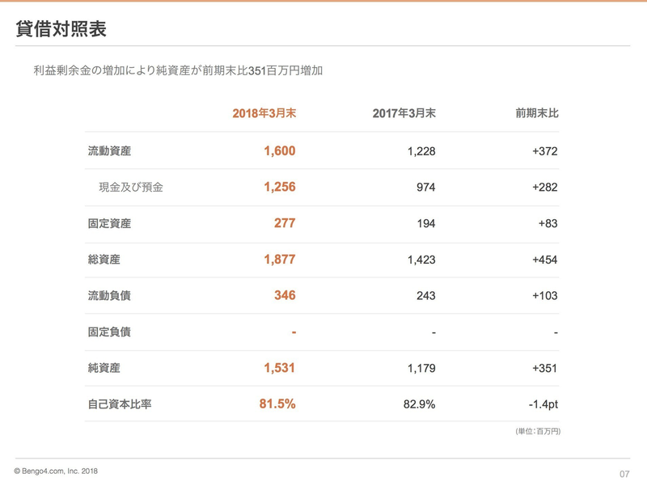The height and width of the screenshot is (486, 647).
Task: Click the -1.4pt change value
Action: pos(541,404)
